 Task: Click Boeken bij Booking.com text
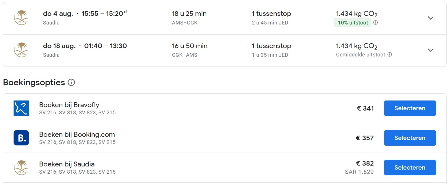pyautogui.click(x=77, y=134)
